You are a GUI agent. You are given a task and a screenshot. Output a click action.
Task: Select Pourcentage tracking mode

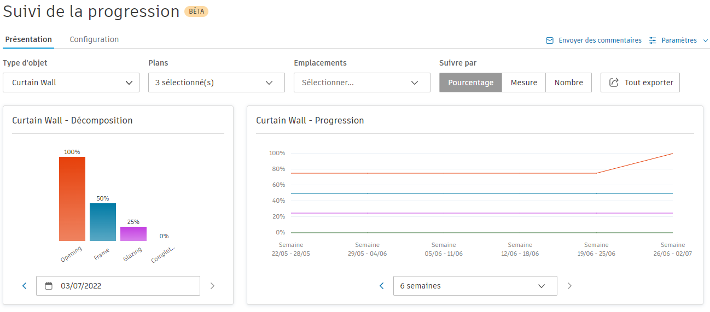point(470,83)
